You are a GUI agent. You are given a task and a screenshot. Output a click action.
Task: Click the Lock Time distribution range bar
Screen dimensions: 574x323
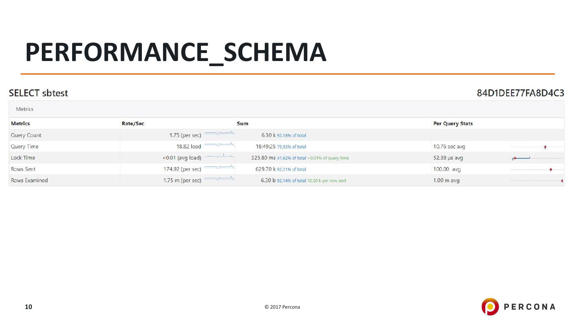522,158
